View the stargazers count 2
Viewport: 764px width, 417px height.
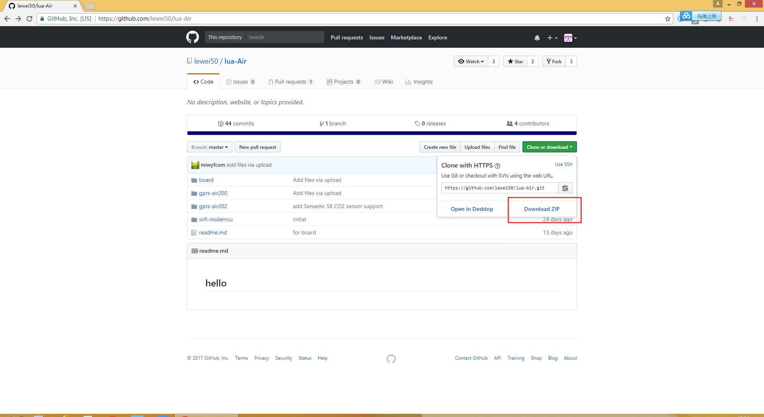(x=532, y=61)
